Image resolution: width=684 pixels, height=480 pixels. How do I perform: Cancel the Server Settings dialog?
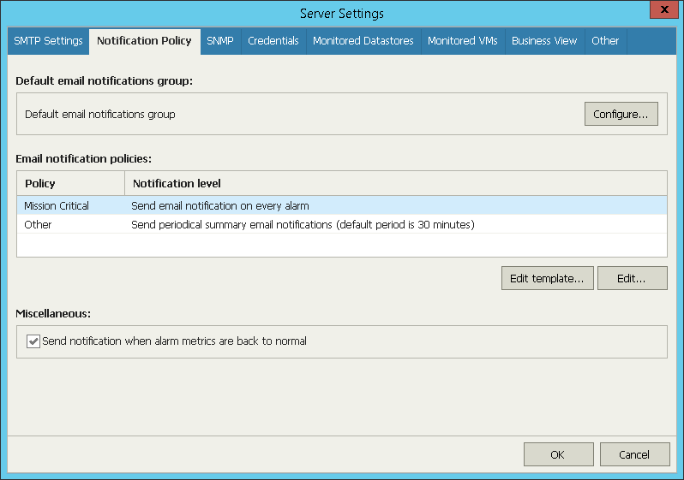(x=635, y=454)
